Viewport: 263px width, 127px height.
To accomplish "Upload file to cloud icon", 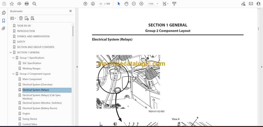I will [x=19, y=4].
